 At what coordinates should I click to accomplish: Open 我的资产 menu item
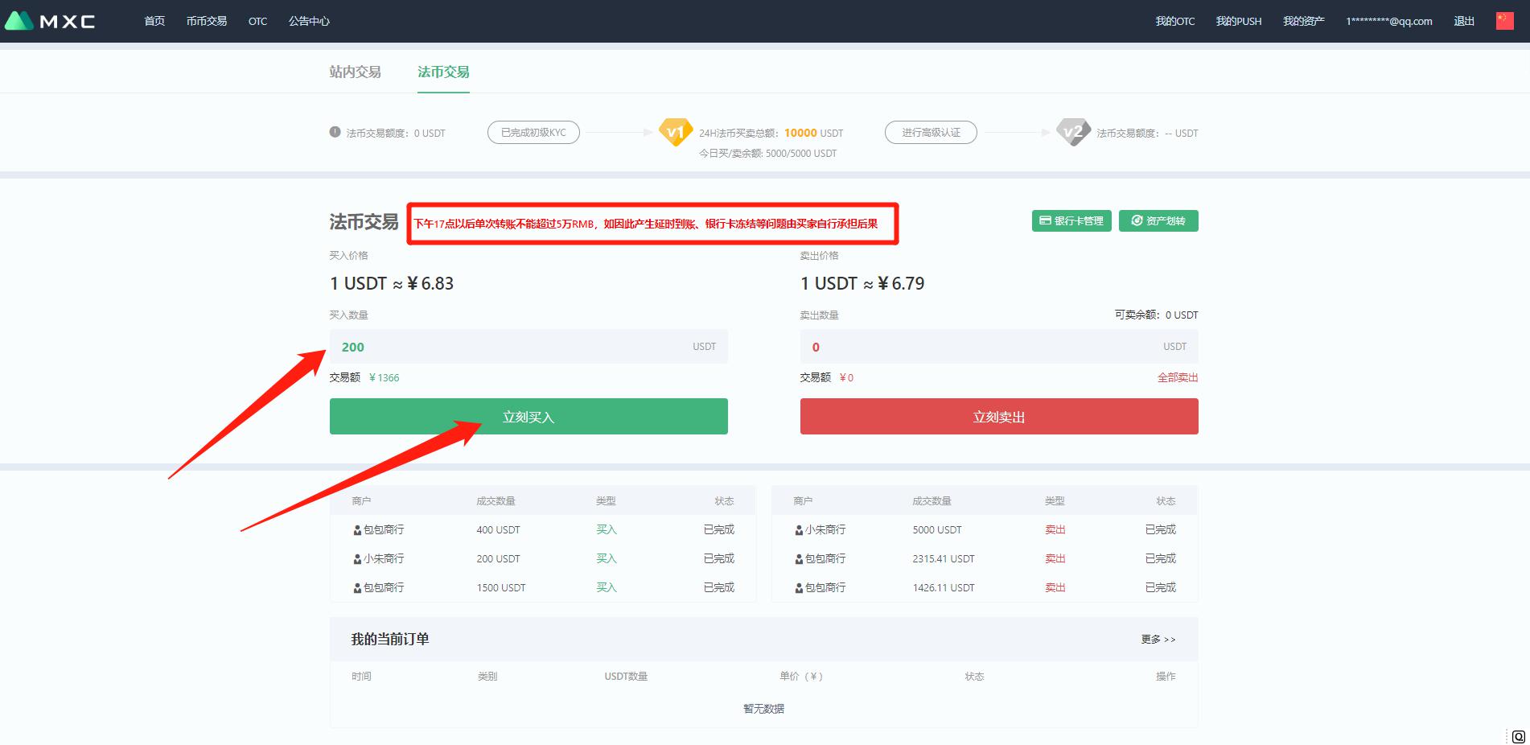(x=1303, y=21)
